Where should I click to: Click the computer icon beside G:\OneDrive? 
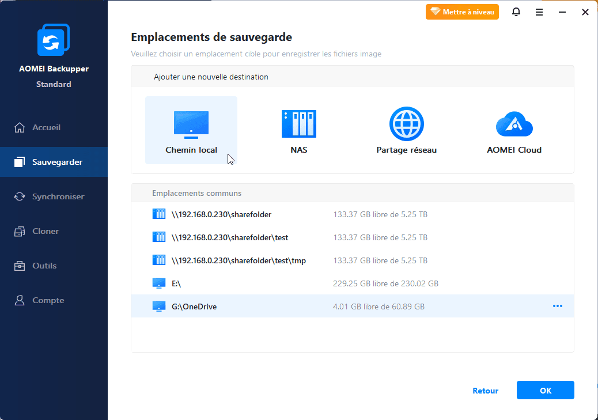point(158,307)
